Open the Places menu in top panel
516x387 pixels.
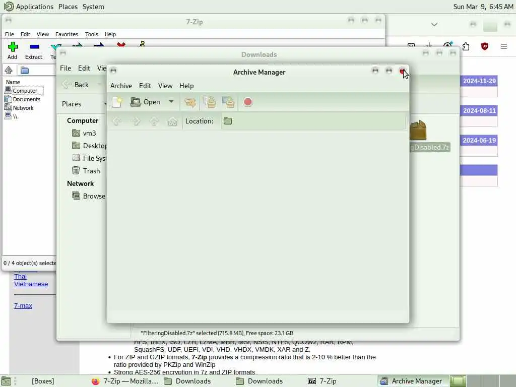[x=68, y=7]
